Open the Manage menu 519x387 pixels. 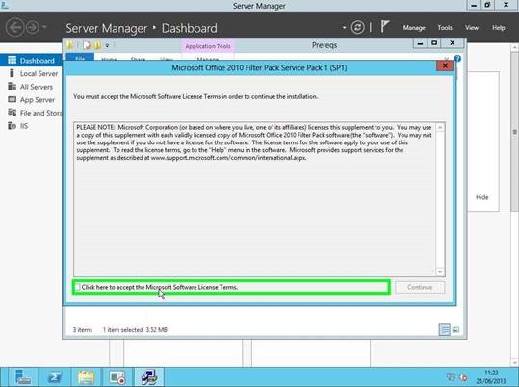coord(414,28)
